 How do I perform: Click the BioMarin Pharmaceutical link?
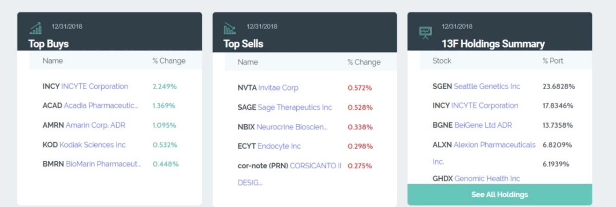103,164
